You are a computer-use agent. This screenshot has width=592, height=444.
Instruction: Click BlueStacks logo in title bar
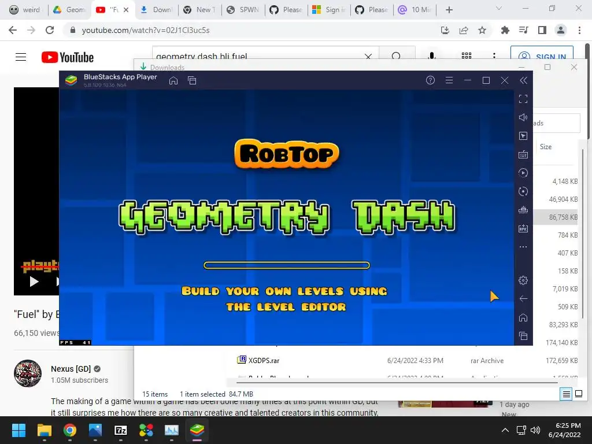tap(71, 80)
